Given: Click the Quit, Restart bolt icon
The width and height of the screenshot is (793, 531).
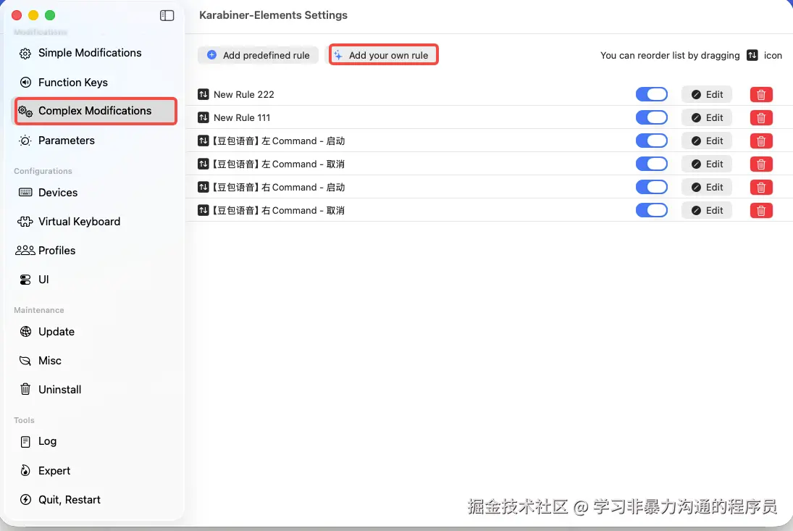Looking at the screenshot, I should [x=25, y=500].
